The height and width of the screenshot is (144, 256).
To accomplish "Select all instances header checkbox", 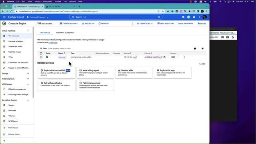I will (41, 53).
